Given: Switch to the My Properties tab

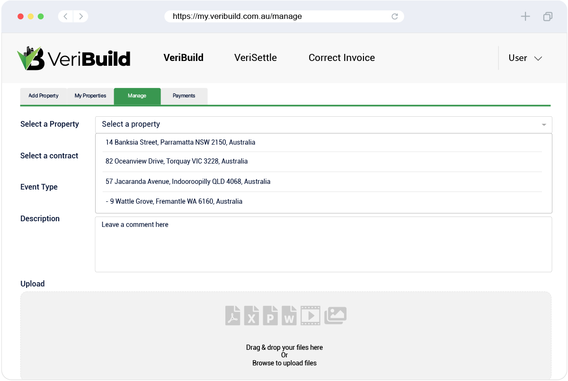Looking at the screenshot, I should click(90, 96).
